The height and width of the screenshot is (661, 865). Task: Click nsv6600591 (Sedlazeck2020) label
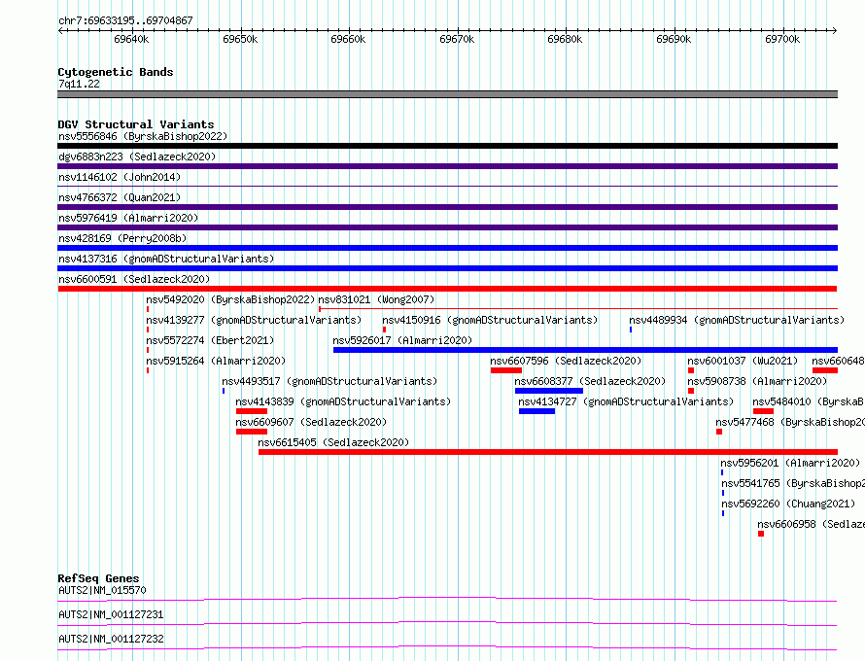click(x=134, y=279)
